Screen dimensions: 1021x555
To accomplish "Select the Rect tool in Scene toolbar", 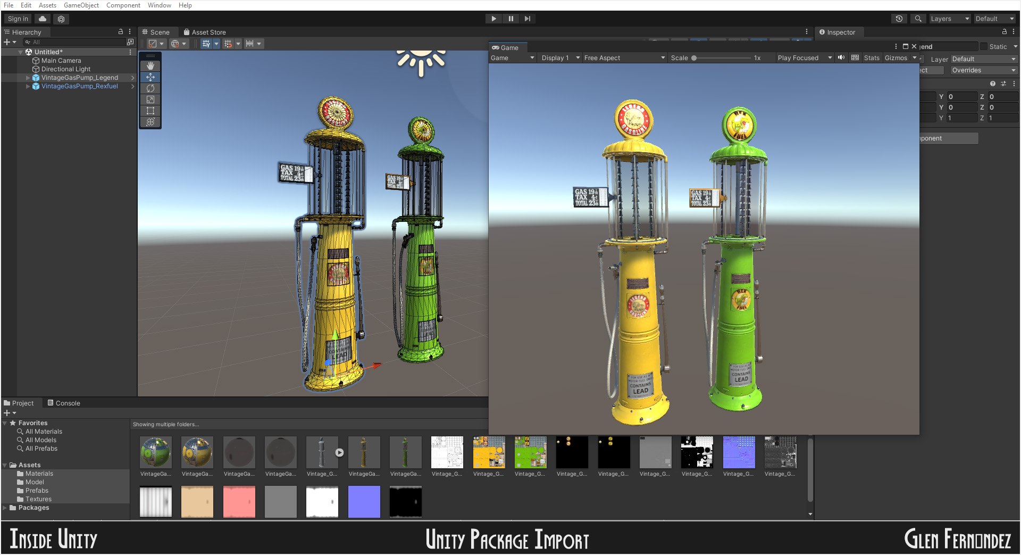I will [150, 111].
